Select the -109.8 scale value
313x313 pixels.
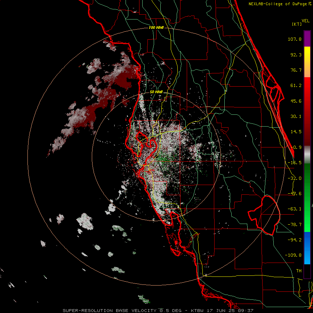point(293,255)
